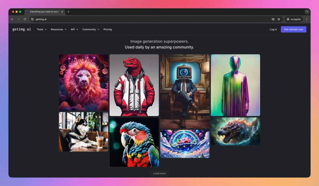Screen dimensions: 319x186
Task: Click the crossed-eye tracking protection icon
Action: (x=273, y=19)
